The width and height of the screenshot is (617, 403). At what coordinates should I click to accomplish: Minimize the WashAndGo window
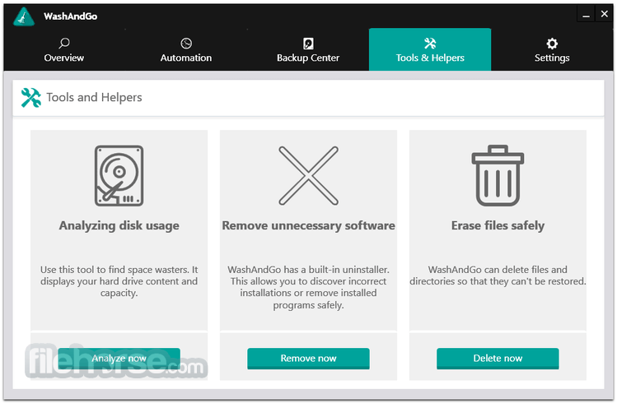586,15
